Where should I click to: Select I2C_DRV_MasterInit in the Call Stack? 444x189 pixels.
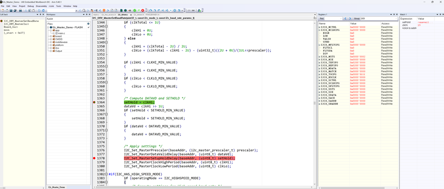pyautogui.click(x=16, y=24)
